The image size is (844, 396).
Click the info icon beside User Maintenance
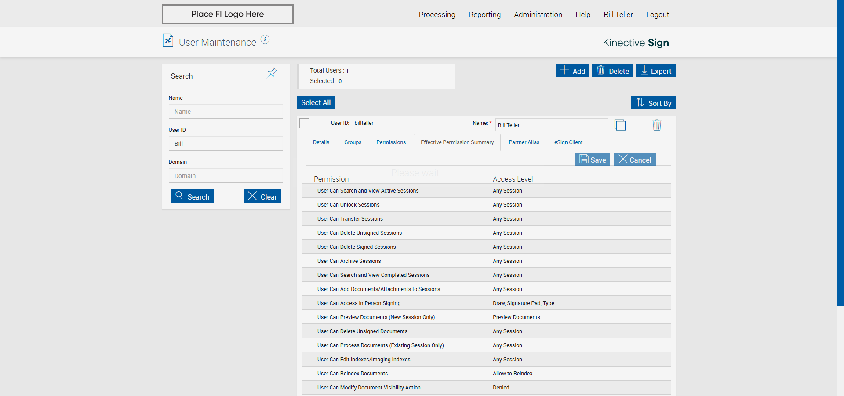pos(265,40)
